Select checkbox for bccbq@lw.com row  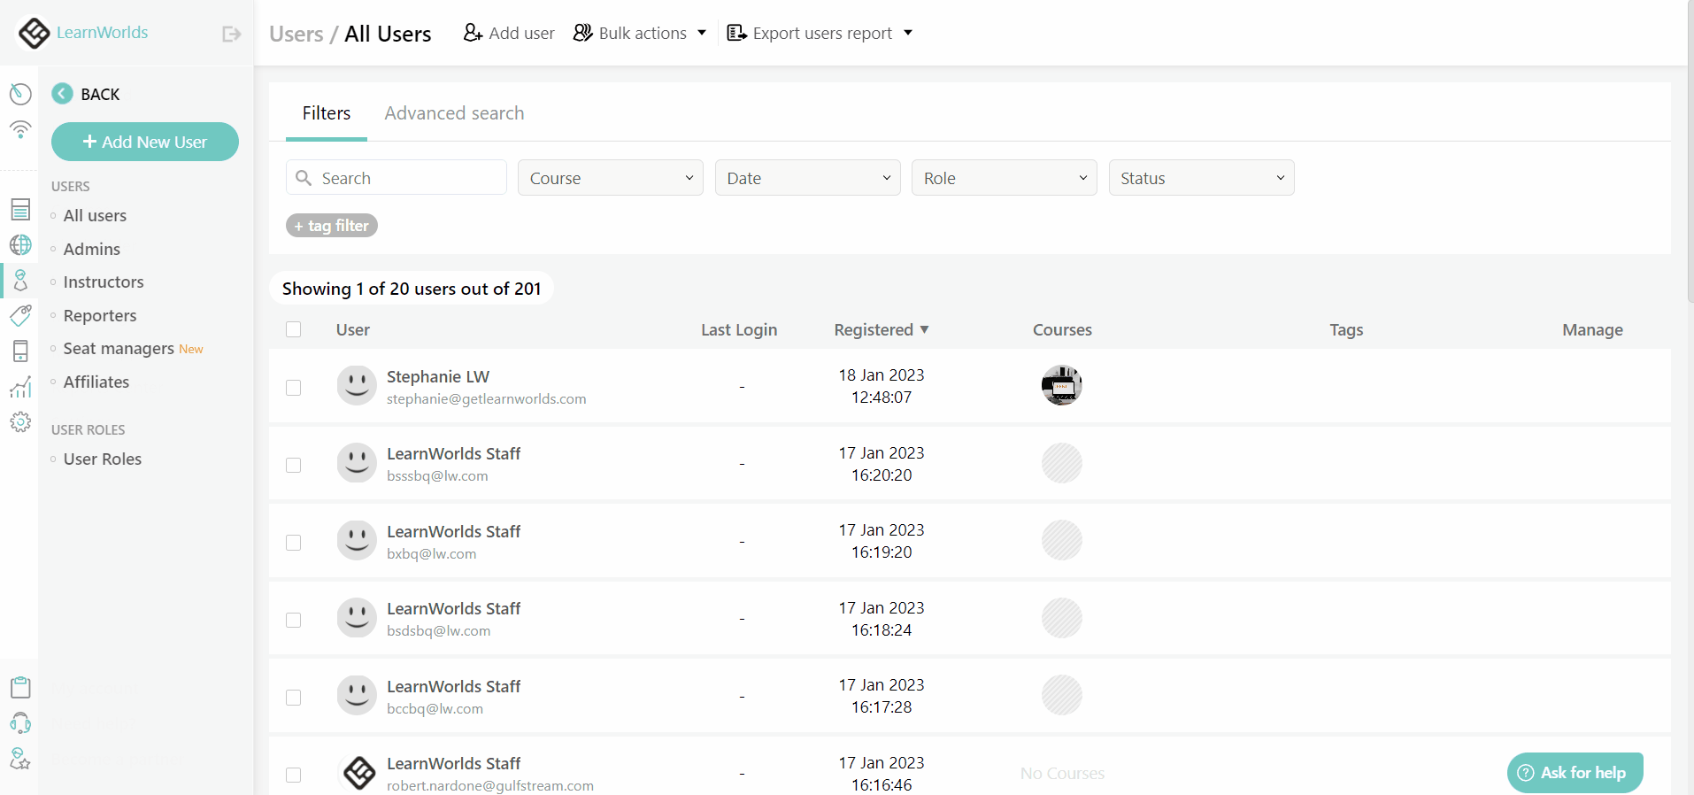click(x=294, y=698)
